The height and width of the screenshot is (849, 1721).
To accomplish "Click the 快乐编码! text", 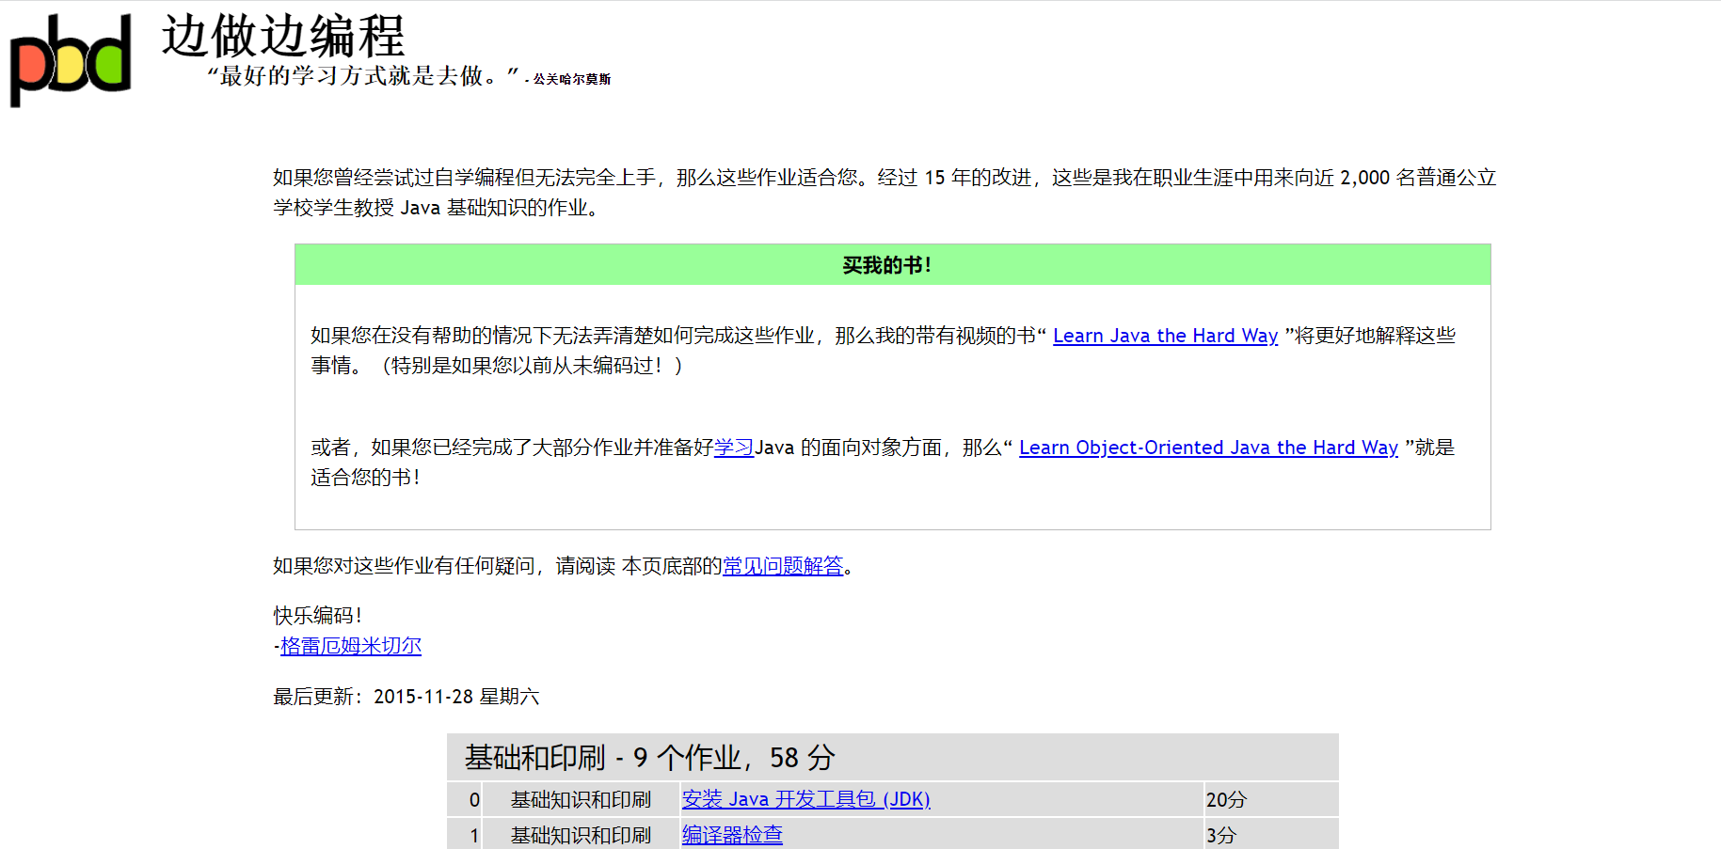I will click(318, 616).
